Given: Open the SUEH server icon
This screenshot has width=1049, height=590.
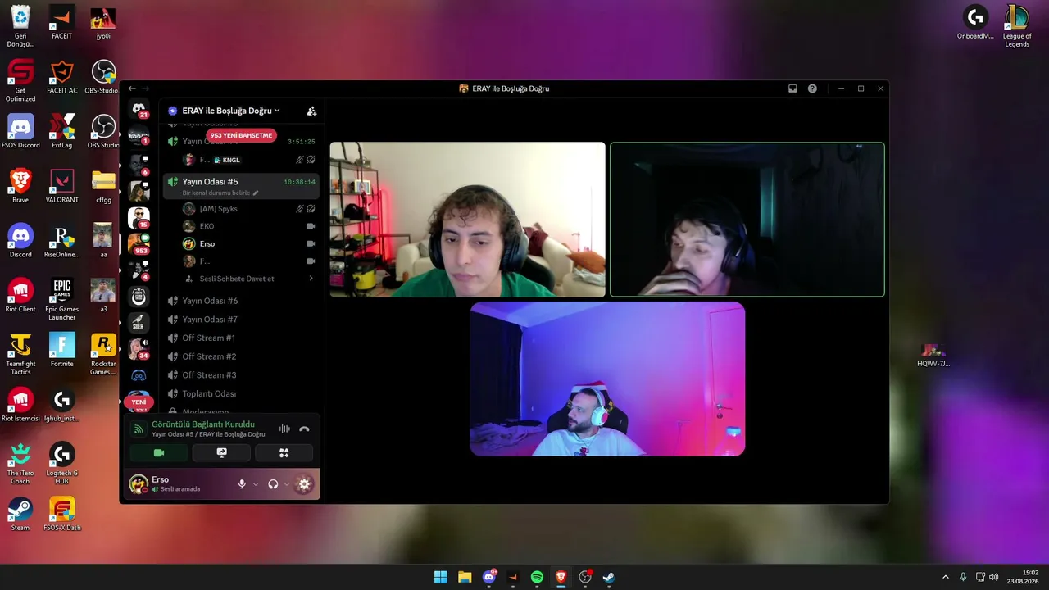Looking at the screenshot, I should click(139, 322).
